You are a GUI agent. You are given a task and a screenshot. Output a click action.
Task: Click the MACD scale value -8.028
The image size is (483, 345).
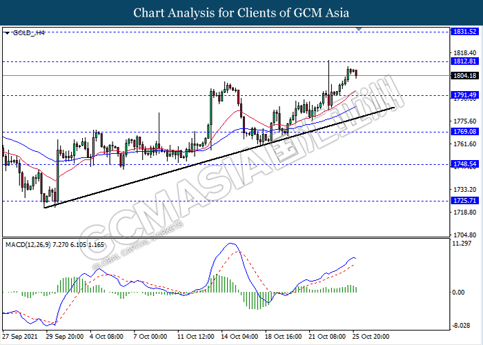462,325
